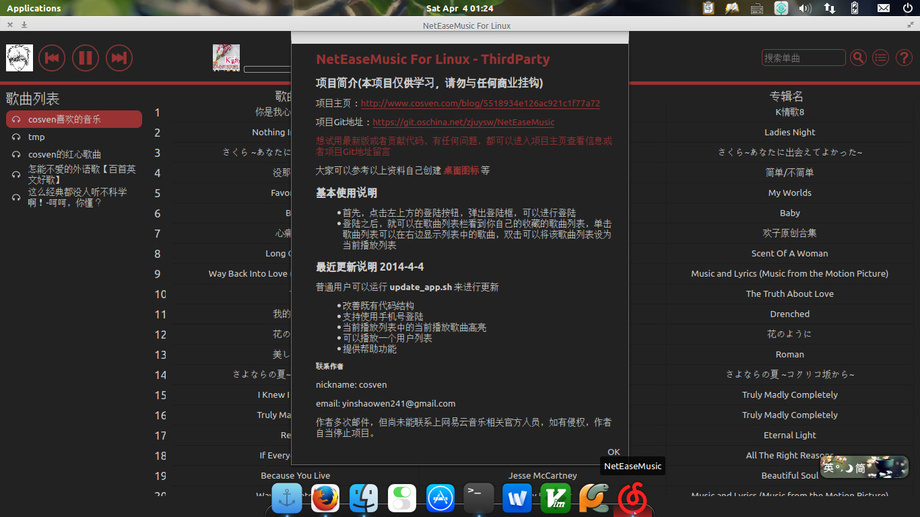Click the keyboard tray icon

(x=756, y=8)
